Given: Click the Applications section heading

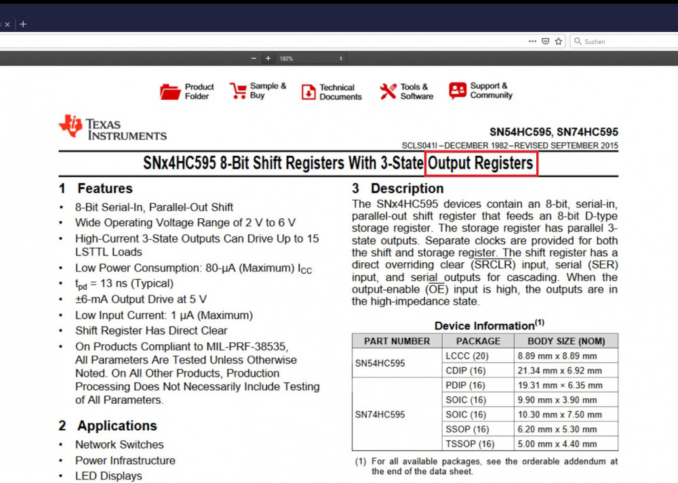Looking at the screenshot, I should tap(108, 425).
